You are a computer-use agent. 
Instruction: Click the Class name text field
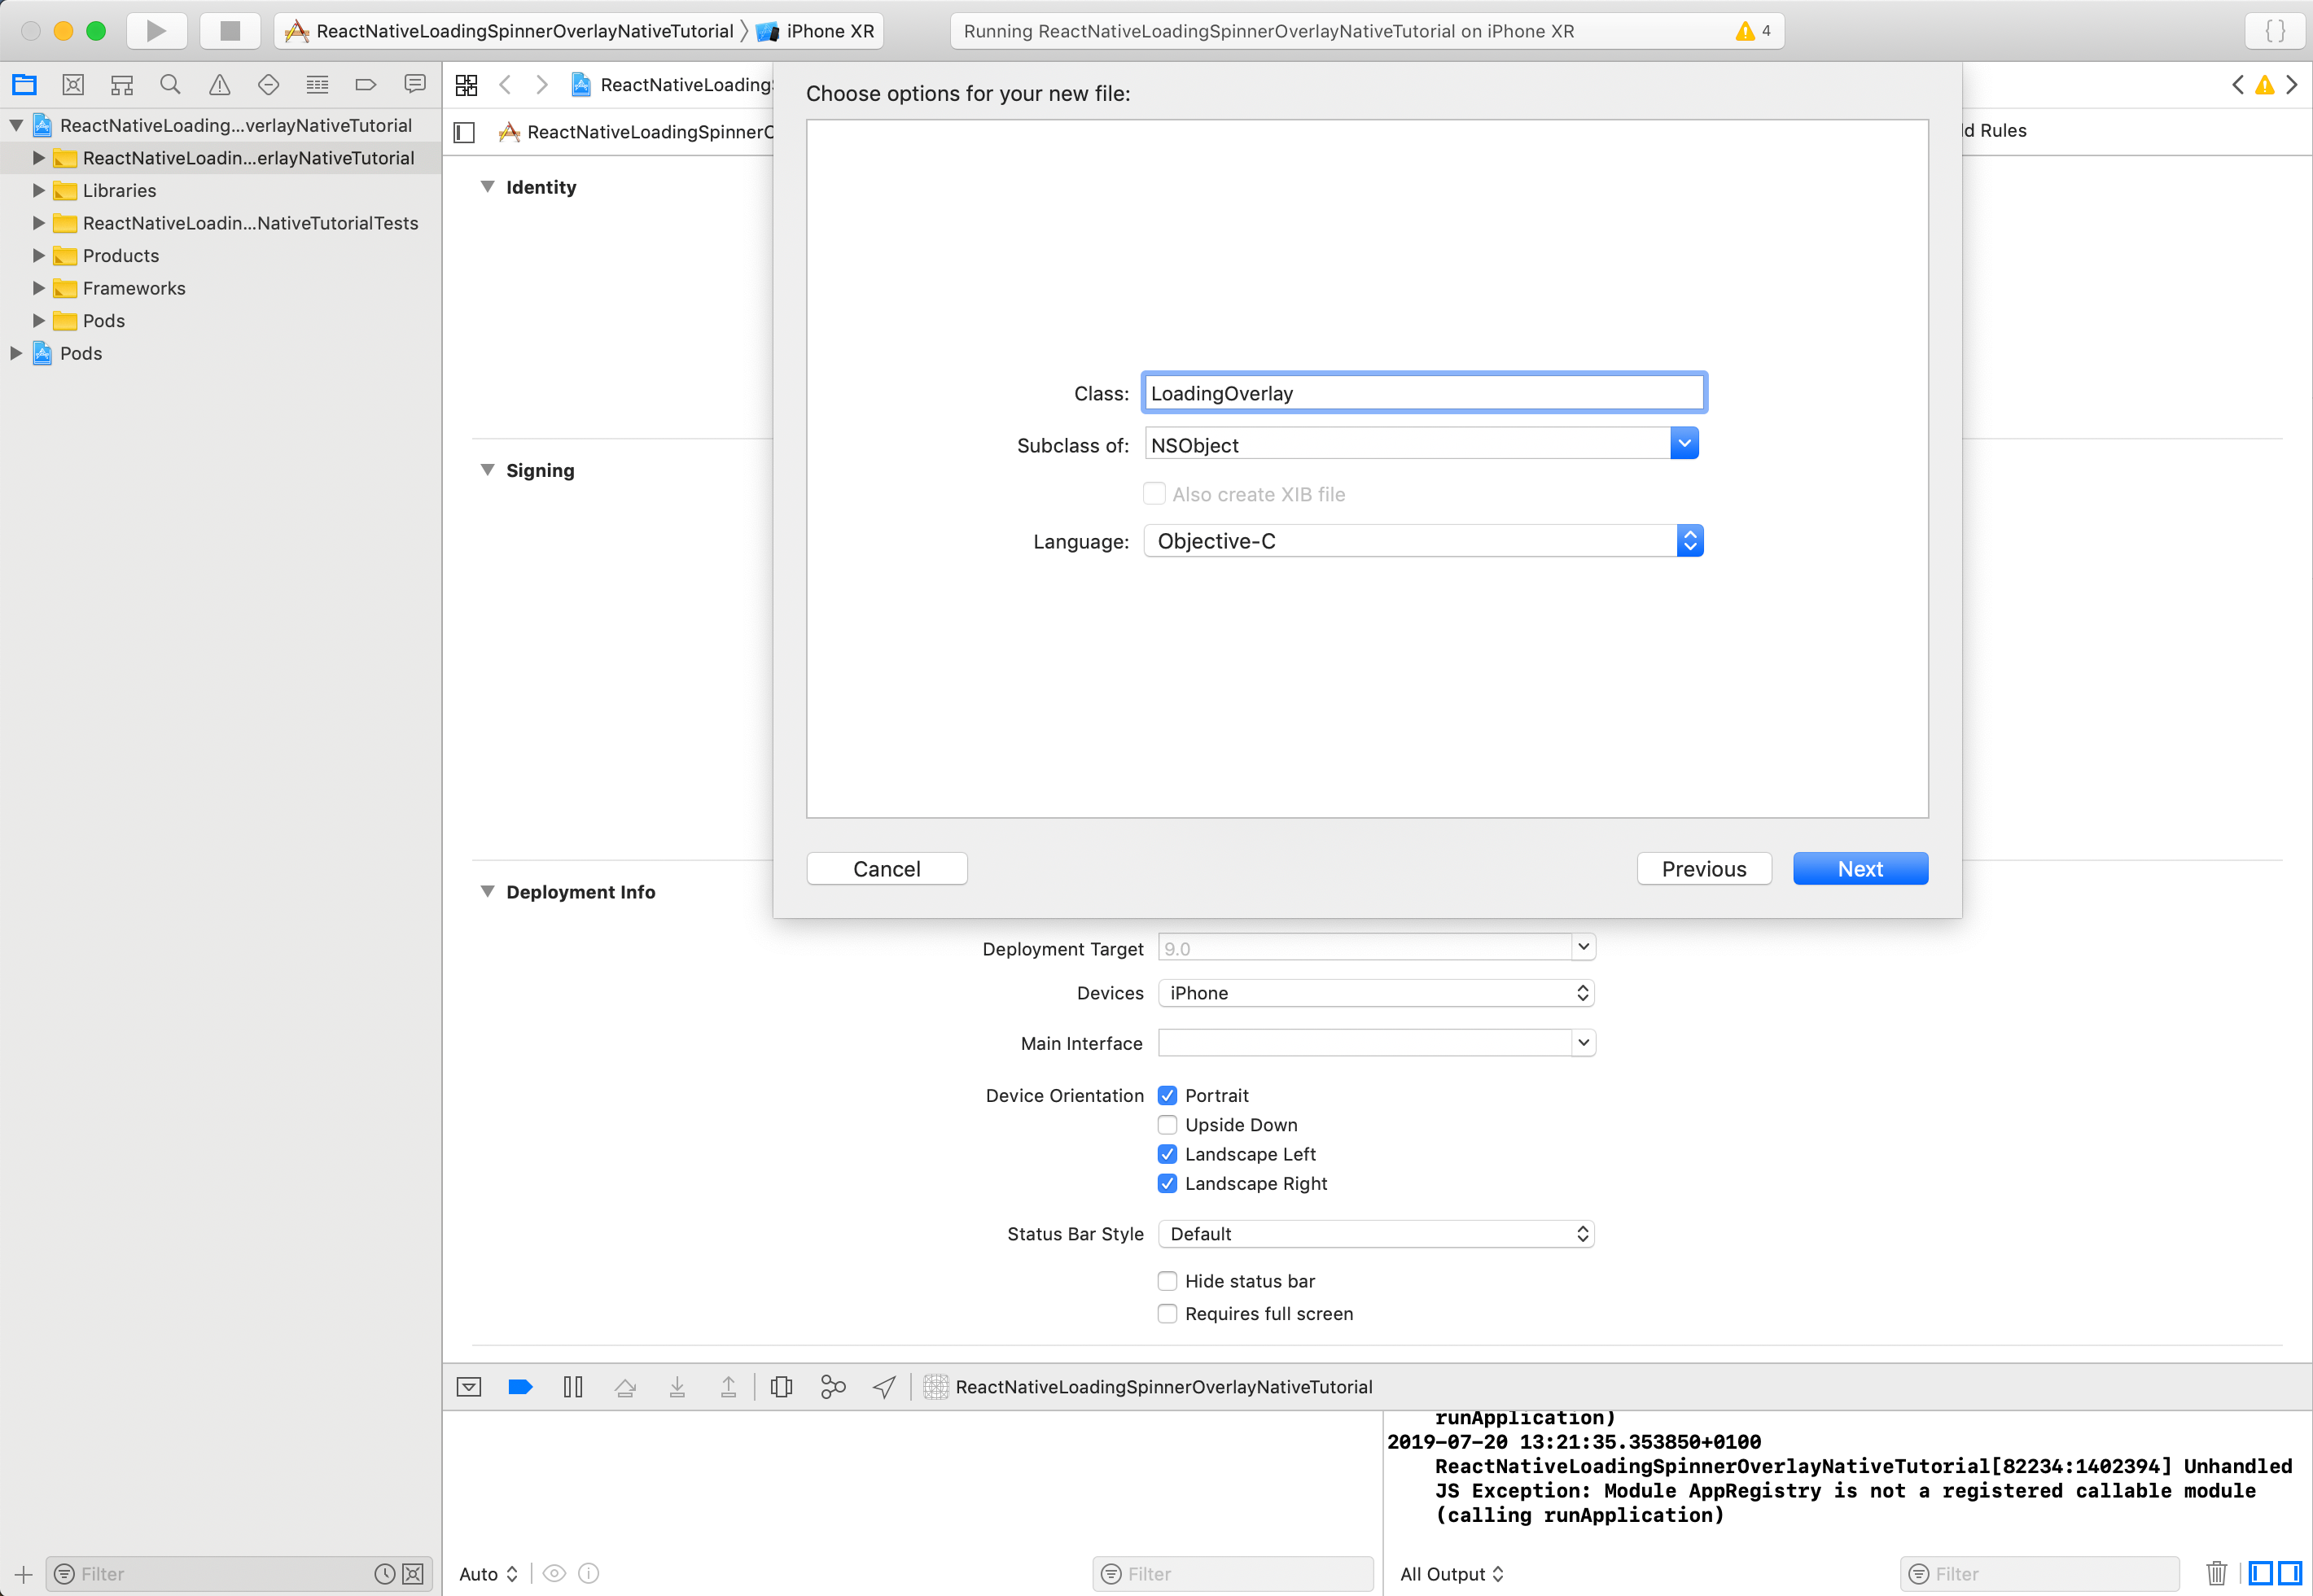[1422, 393]
